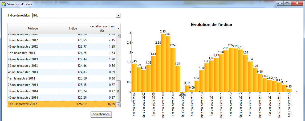Click the house icon in title bar

click(4, 4)
